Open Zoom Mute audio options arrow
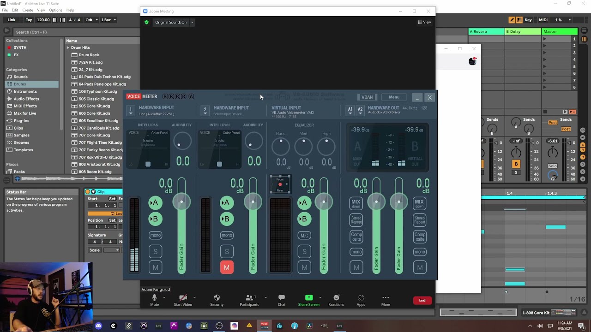This screenshot has height=332, width=591. pos(164,297)
